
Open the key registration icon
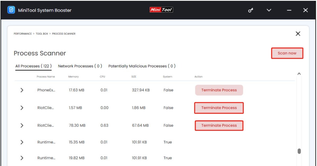[251, 10]
